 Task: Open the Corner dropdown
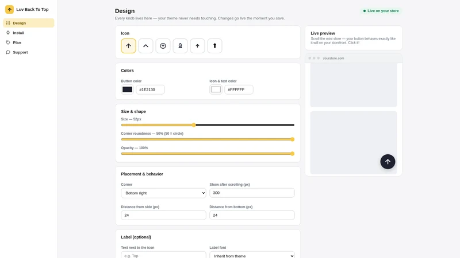coord(163,193)
